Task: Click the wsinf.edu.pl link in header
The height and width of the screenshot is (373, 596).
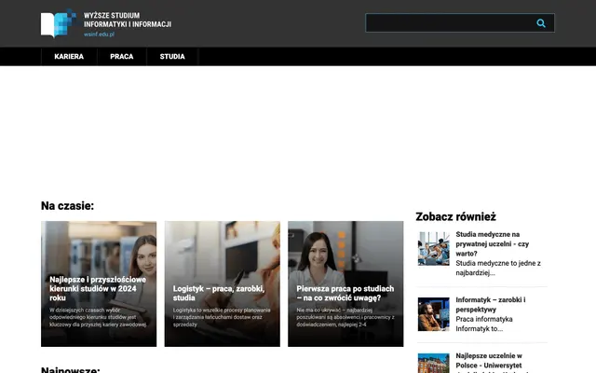Action: [x=99, y=35]
